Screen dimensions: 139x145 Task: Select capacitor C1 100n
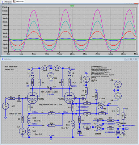(19, 99)
